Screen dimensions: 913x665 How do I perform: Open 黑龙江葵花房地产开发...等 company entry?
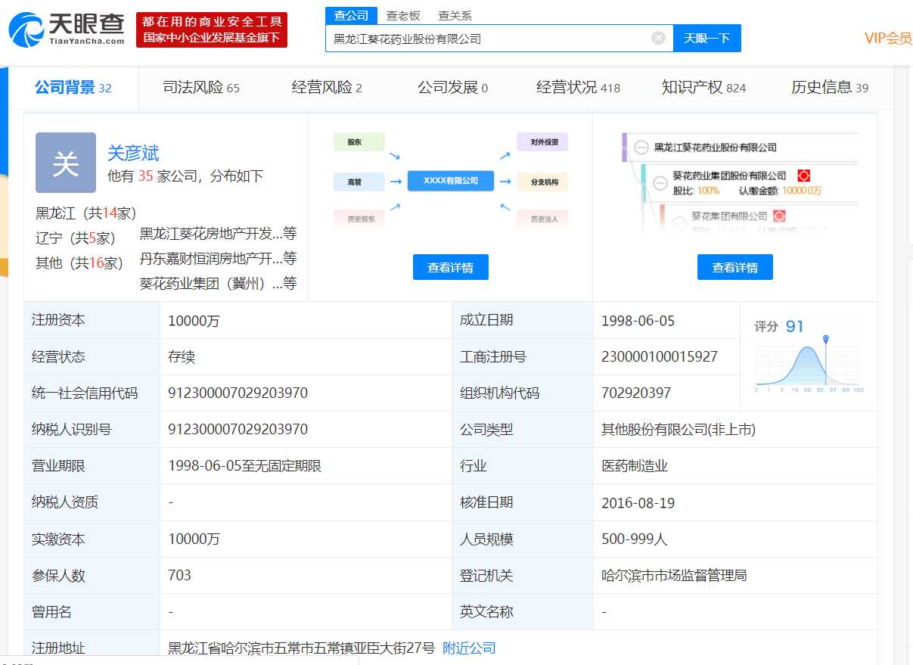pos(218,234)
